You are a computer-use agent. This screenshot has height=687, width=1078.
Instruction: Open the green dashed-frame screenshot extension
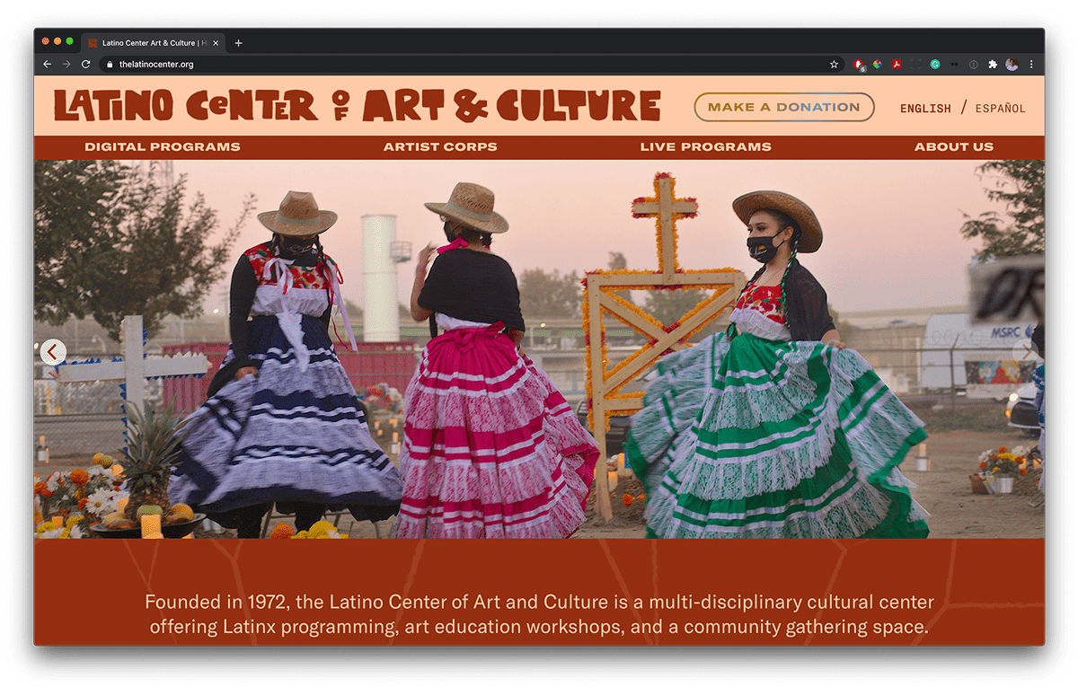(915, 65)
